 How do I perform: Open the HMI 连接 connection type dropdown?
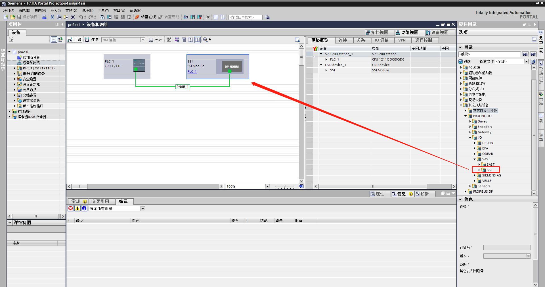click(143, 40)
